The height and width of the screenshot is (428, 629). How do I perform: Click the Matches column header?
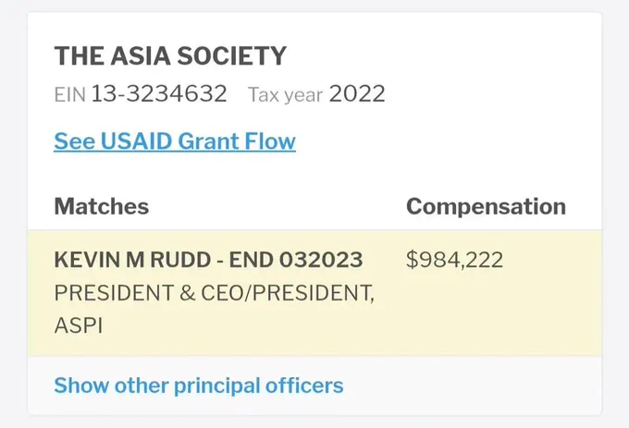point(102,206)
